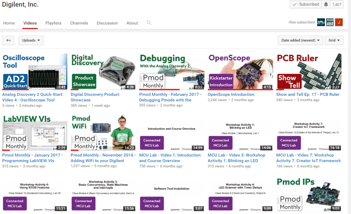Open the About tab
Image resolution: width=351 pixels, height=214 pixels.
click(x=132, y=23)
